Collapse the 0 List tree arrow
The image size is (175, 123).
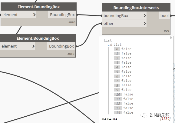[x=109, y=45]
